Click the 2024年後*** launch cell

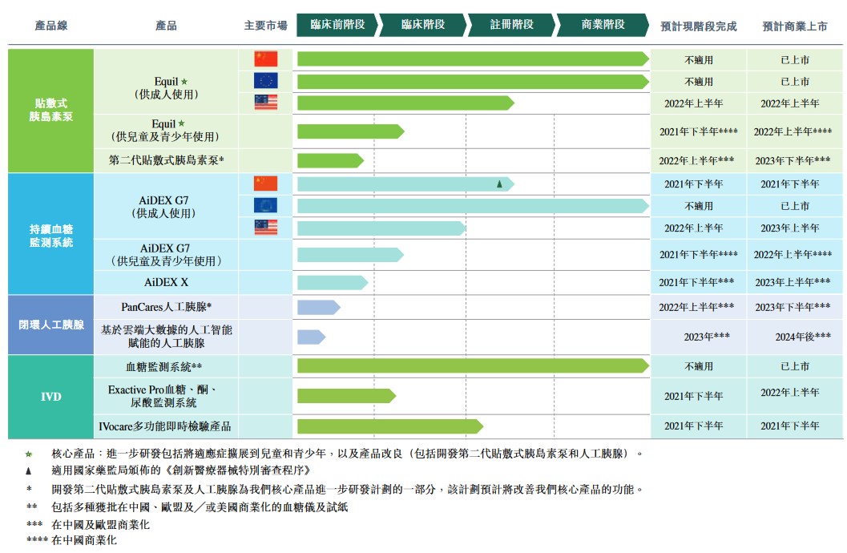pyautogui.click(x=803, y=337)
